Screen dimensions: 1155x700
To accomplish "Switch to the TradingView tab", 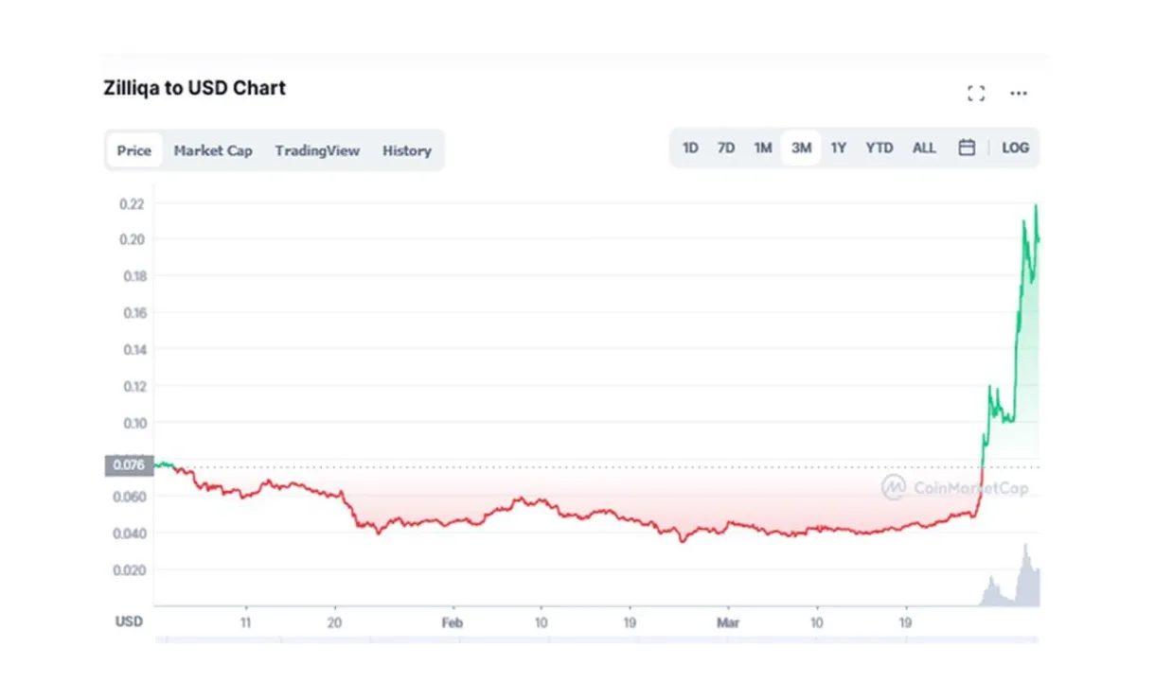I will point(317,150).
